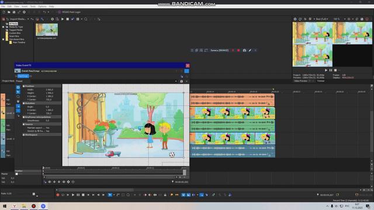The height and width of the screenshot is (210, 374).
Task: Select the Pan/Crop chip in the FX chain
Action: pos(23,76)
